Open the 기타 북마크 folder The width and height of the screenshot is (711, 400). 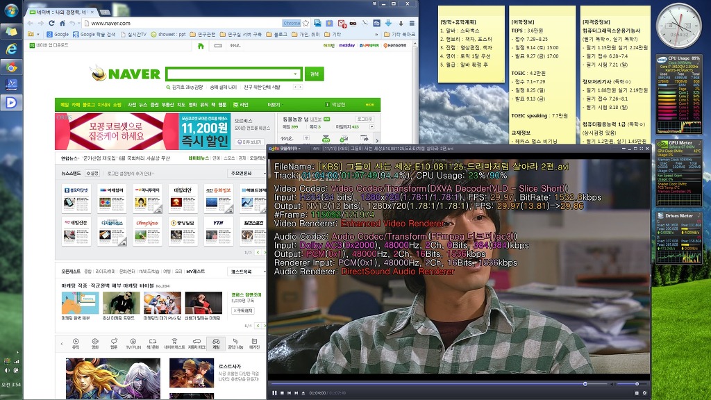399,34
